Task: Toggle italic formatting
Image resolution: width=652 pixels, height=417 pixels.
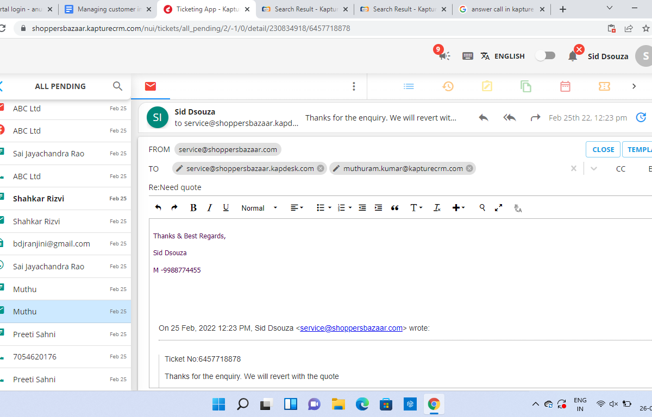Action: click(210, 207)
